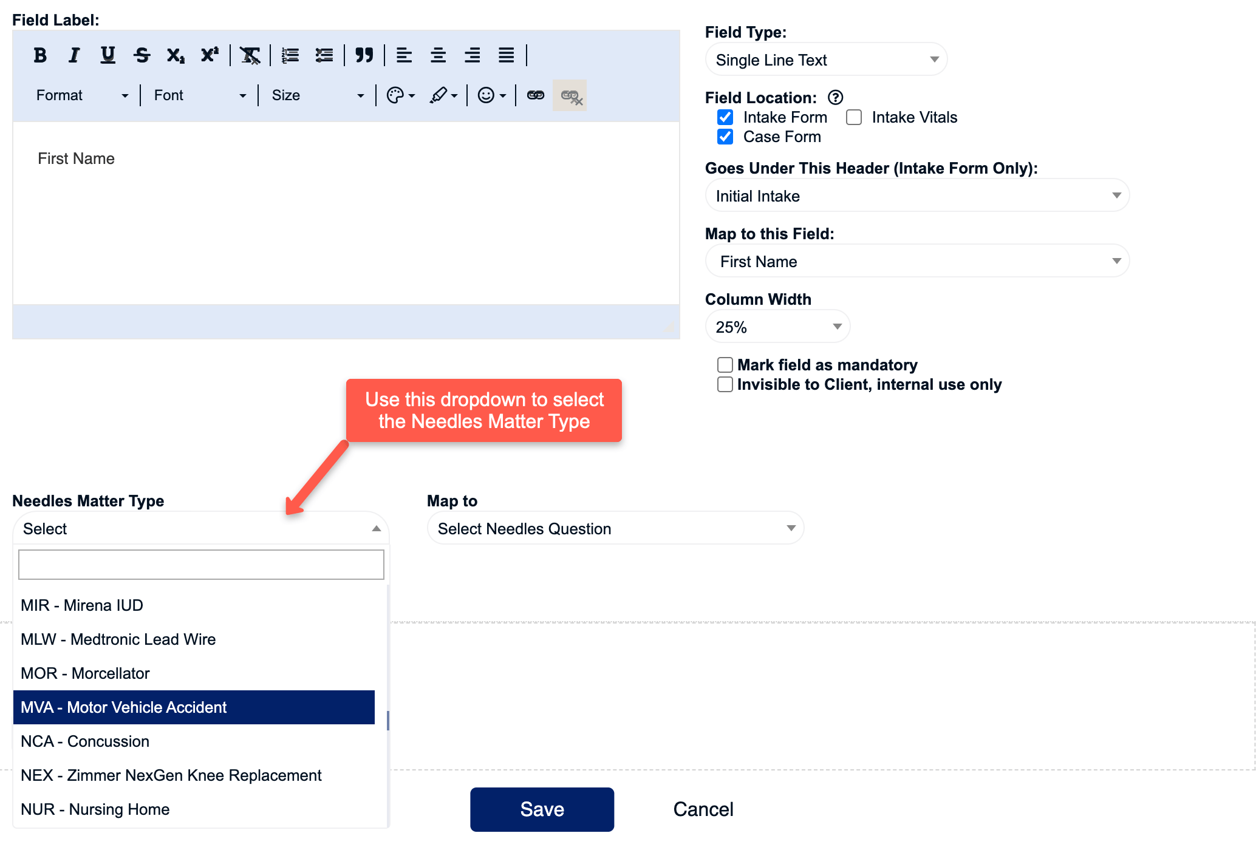Select the underline formatting icon

pyautogui.click(x=108, y=55)
